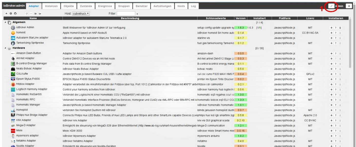Expand all groups with open folder icon

pos(40,13)
